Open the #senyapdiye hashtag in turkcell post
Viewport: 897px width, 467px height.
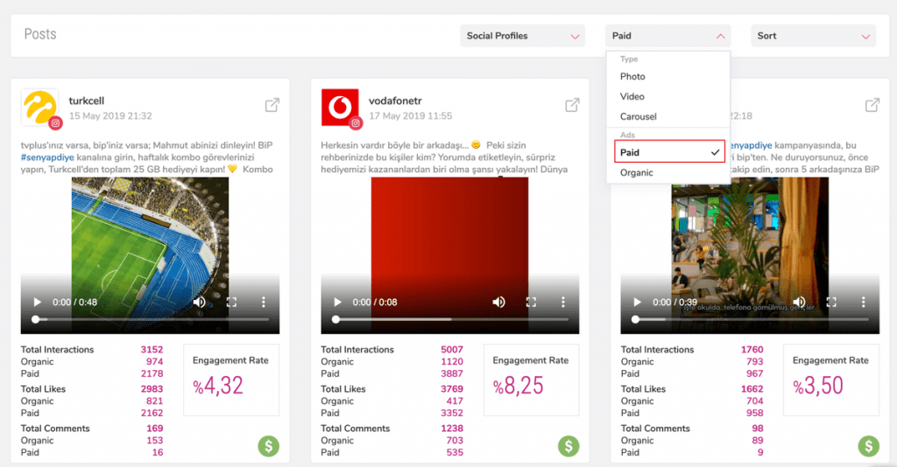47,157
